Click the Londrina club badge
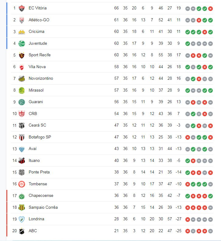The width and height of the screenshot is (221, 241). 22,219
